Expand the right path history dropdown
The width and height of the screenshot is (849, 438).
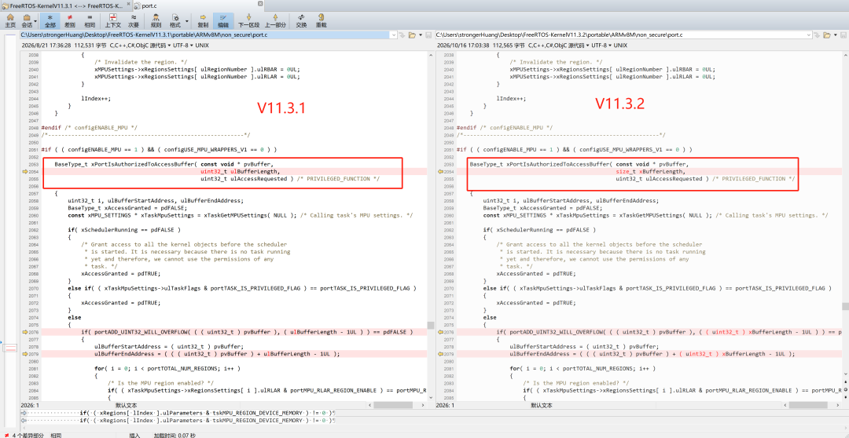click(810, 35)
